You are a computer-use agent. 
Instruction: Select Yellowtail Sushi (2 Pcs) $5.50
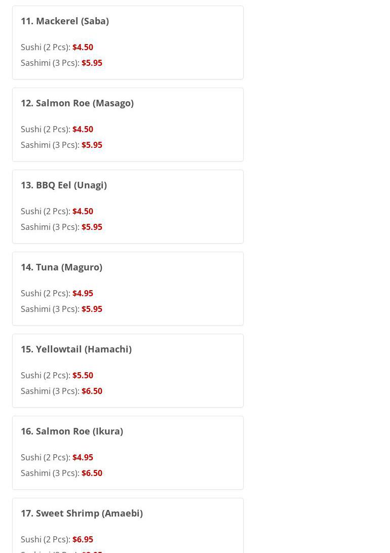57,375
